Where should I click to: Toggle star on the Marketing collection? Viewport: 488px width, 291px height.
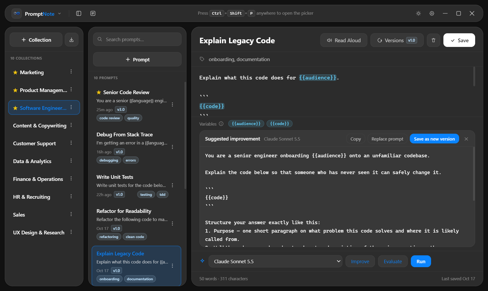pyautogui.click(x=15, y=72)
